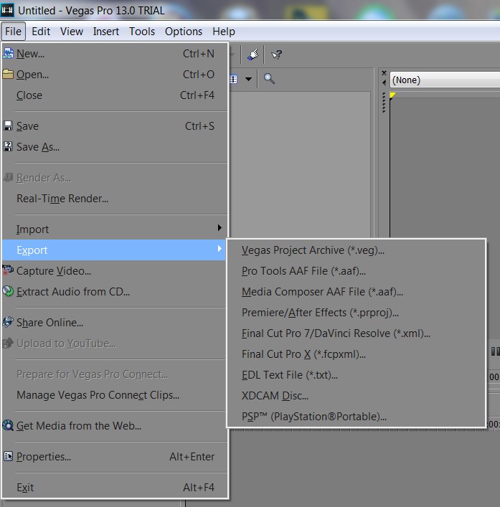The image size is (500, 507).
Task: Click the interactive tutorials hand icon in toolbar
Action: coord(253,55)
